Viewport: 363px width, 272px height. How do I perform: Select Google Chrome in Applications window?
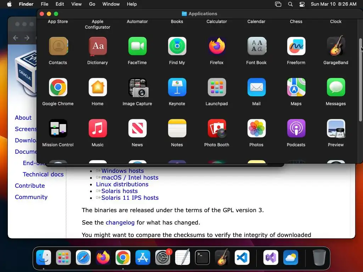point(58,87)
